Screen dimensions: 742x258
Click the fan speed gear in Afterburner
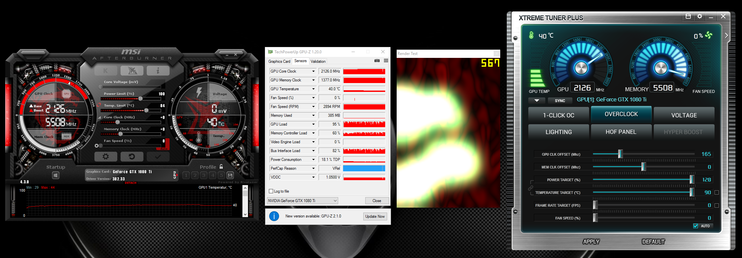point(96,146)
